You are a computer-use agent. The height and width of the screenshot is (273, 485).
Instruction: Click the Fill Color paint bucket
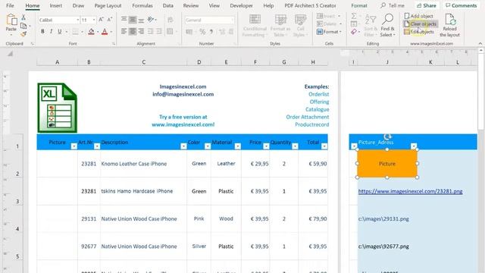[91, 32]
